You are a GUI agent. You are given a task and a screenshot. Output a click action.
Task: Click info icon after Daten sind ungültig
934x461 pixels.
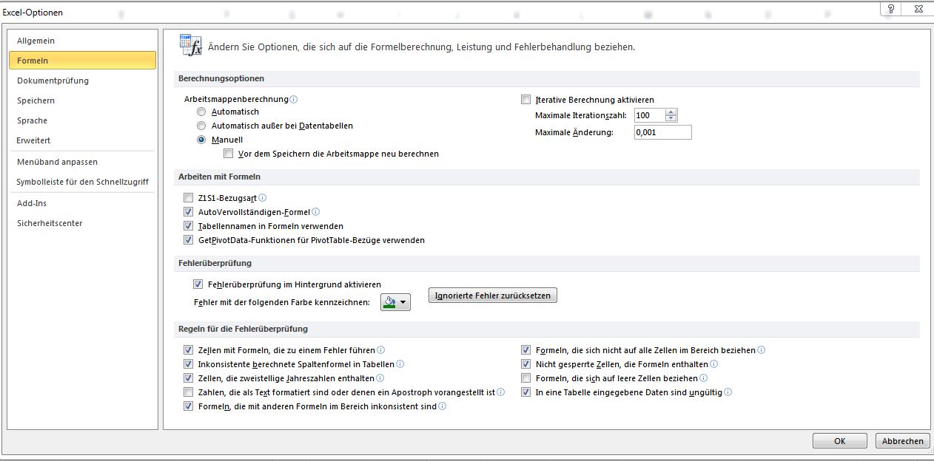coord(728,392)
